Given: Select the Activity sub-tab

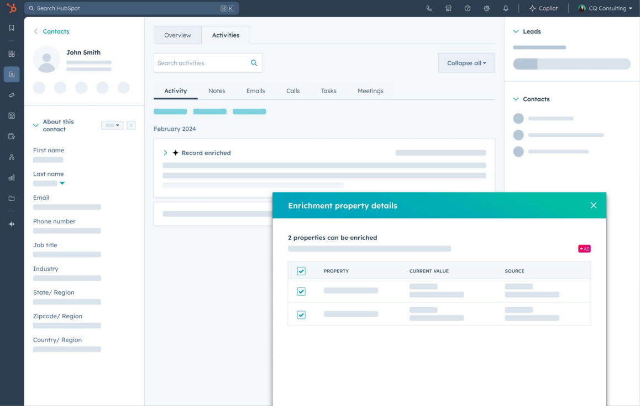Looking at the screenshot, I should 176,91.
